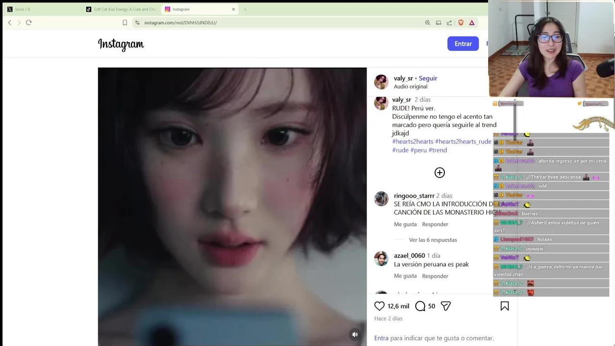Open the ringooo_starrr username

(414, 196)
